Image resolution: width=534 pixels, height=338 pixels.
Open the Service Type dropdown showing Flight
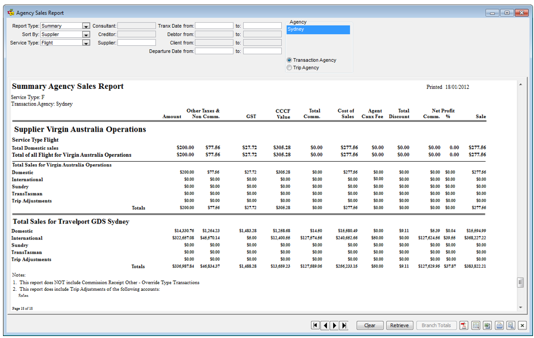[85, 43]
